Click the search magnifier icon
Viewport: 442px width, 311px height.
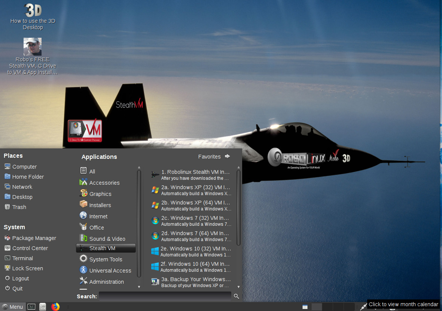point(237,296)
